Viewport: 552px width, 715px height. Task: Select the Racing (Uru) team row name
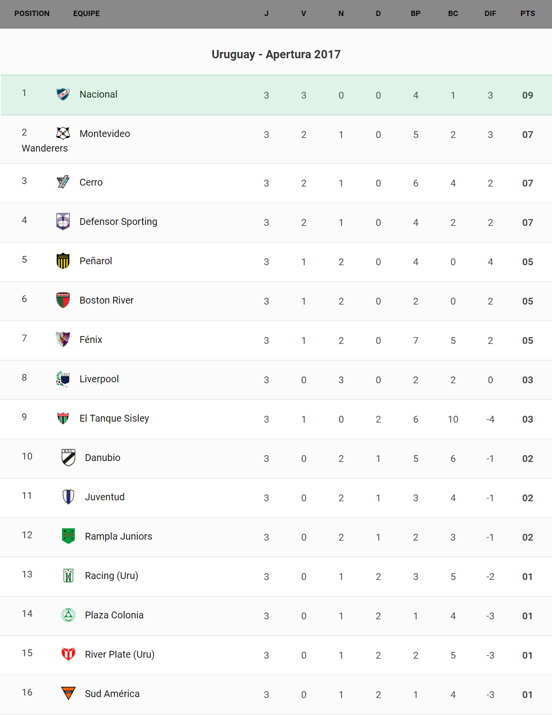pyautogui.click(x=112, y=576)
